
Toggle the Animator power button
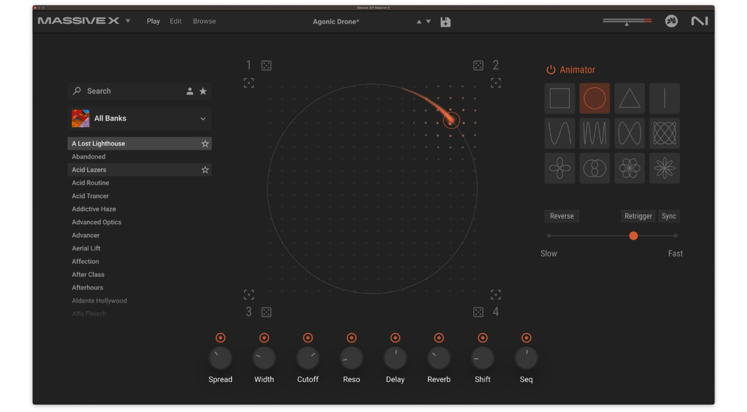point(550,69)
